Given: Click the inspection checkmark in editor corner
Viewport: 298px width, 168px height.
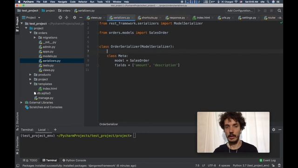Looking at the screenshot, I should 281,23.
